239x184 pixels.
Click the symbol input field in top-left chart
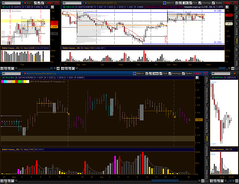pos(11,3)
